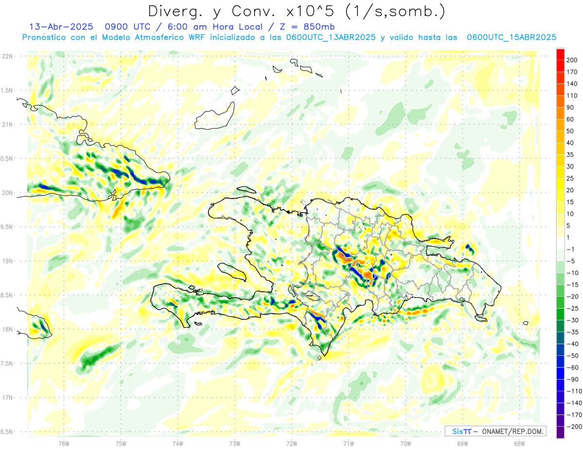Click the longitude label '75W'
Image resolution: width=583 pixels, height=450 pixels.
[x=120, y=444]
